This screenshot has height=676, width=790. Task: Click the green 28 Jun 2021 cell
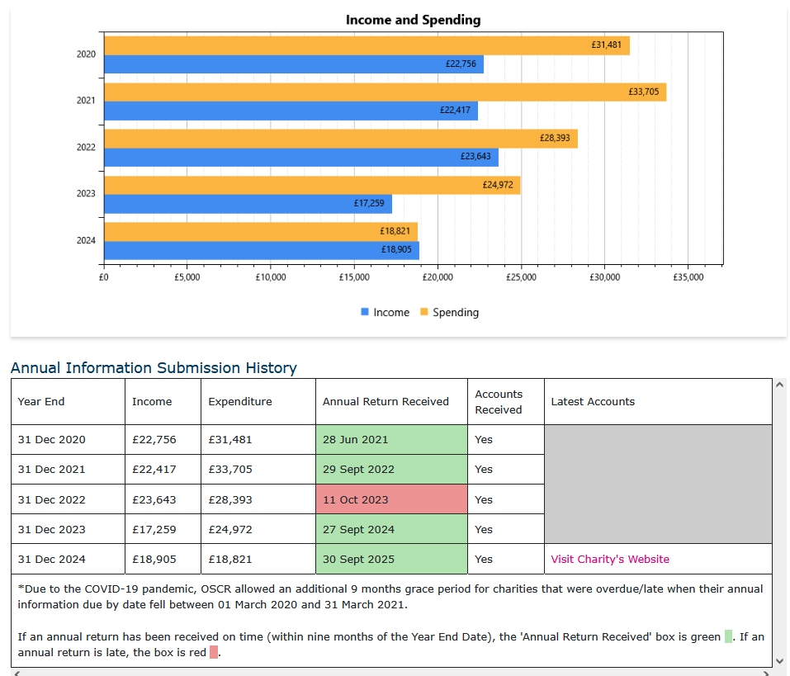(x=390, y=439)
